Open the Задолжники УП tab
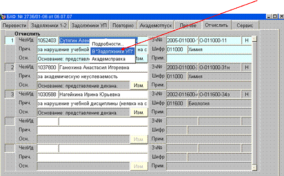This screenshot has height=176, width=284. [x=89, y=26]
